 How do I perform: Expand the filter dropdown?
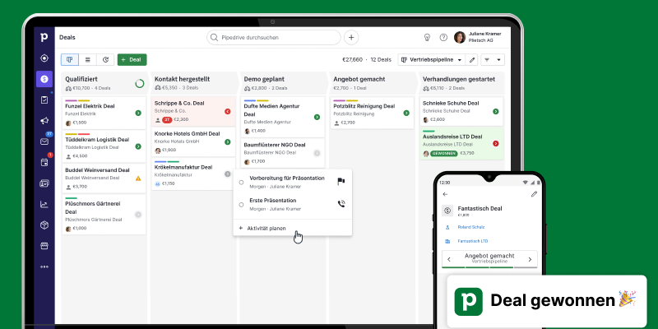[x=493, y=60]
